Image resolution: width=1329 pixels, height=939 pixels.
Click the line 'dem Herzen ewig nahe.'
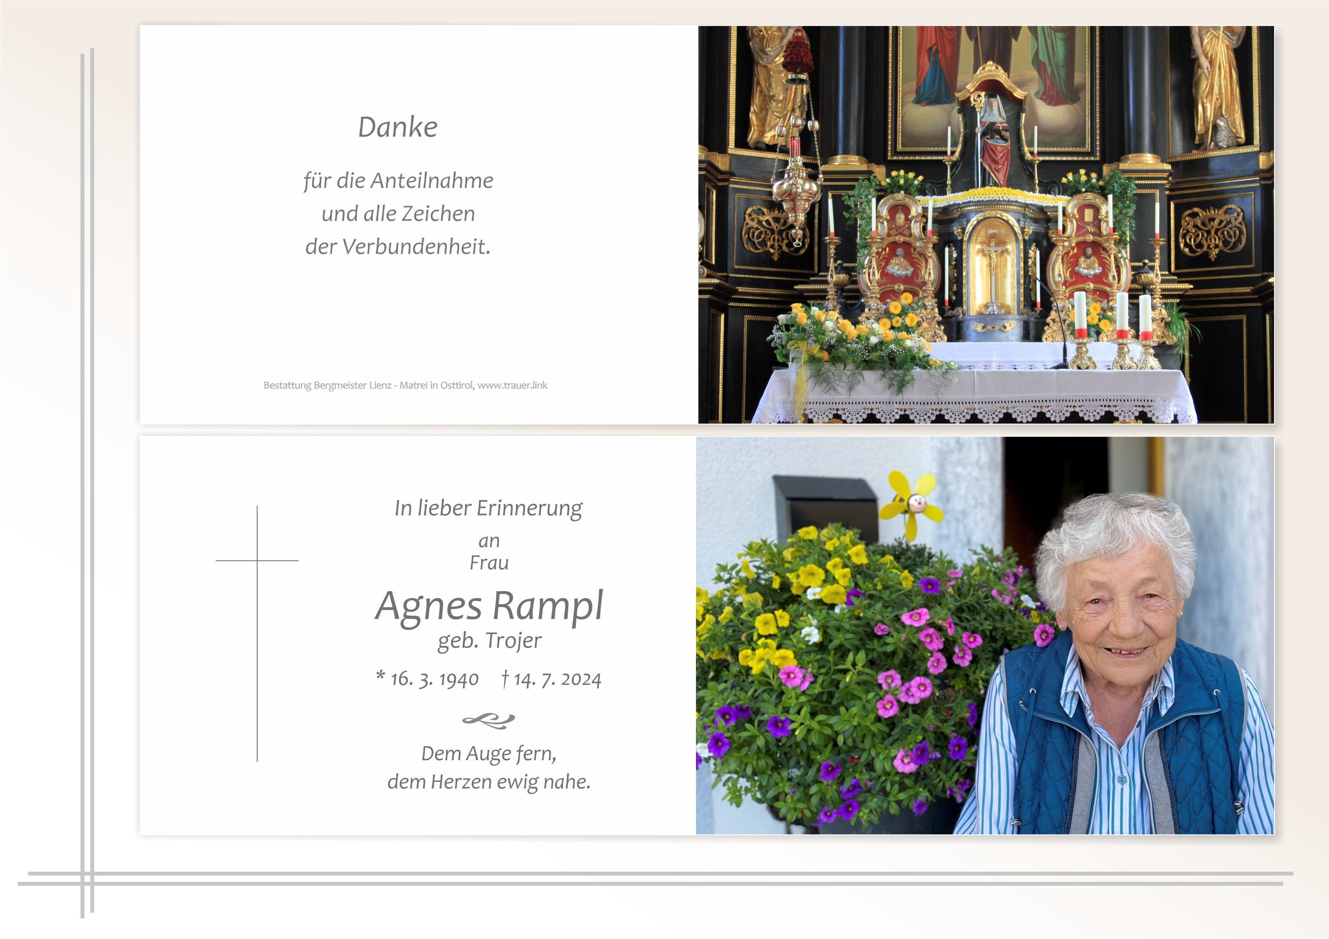pyautogui.click(x=489, y=782)
